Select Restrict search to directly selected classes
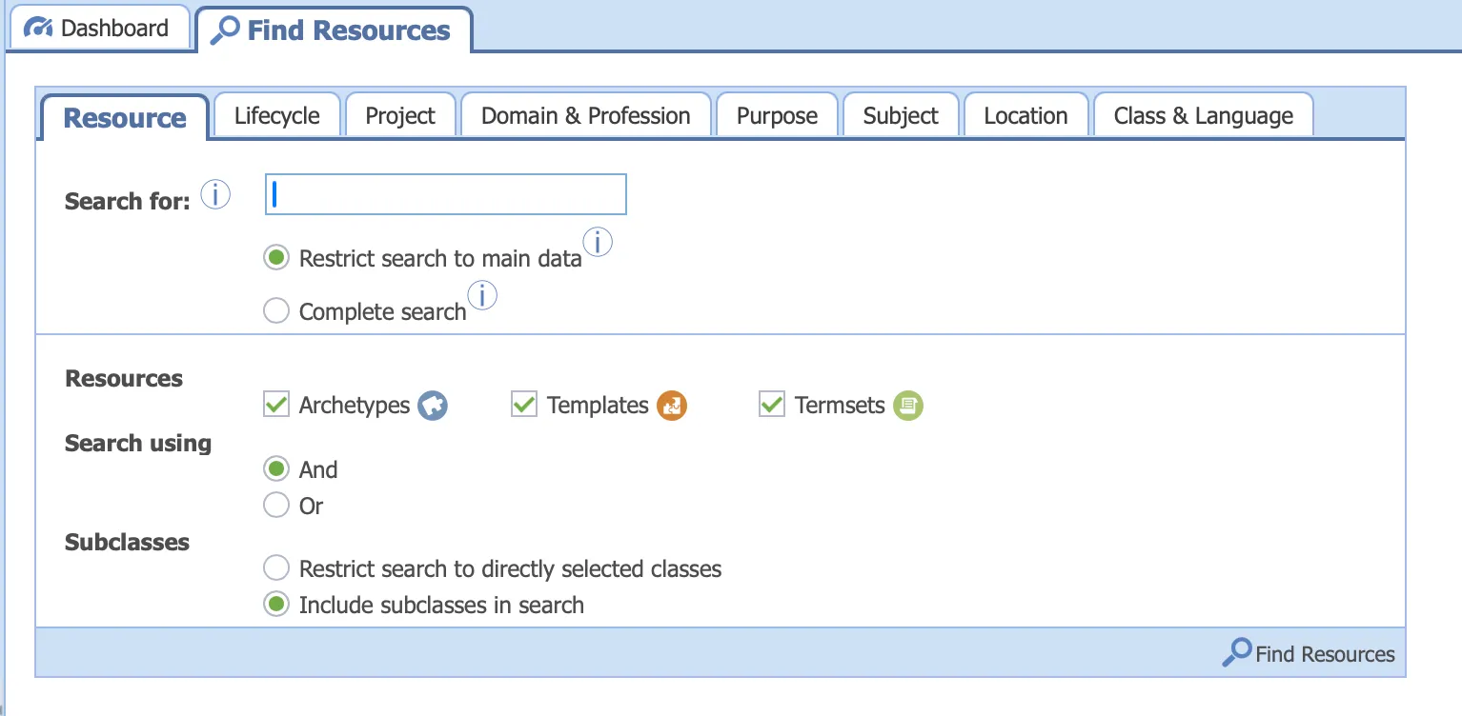Viewport: 1462px width, 716px height. pos(275,567)
